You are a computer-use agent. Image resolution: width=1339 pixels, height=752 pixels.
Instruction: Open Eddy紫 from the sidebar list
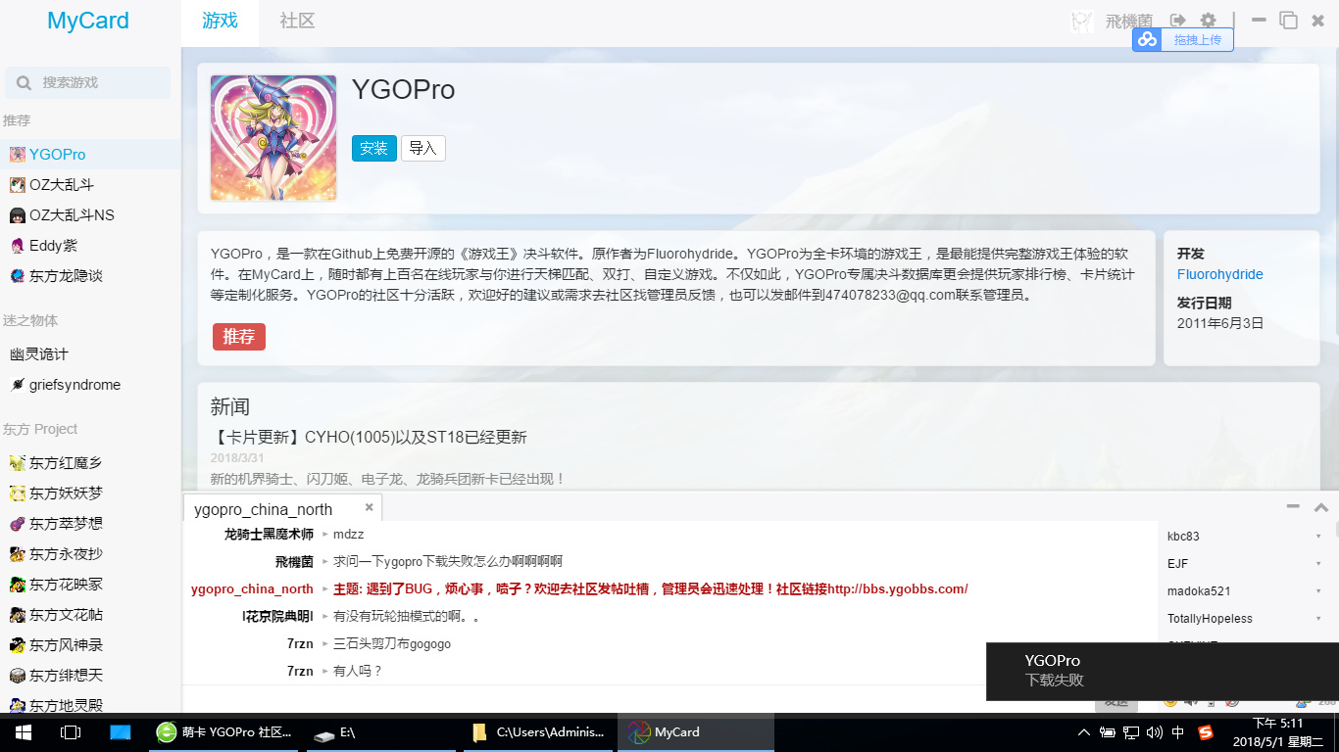(53, 246)
